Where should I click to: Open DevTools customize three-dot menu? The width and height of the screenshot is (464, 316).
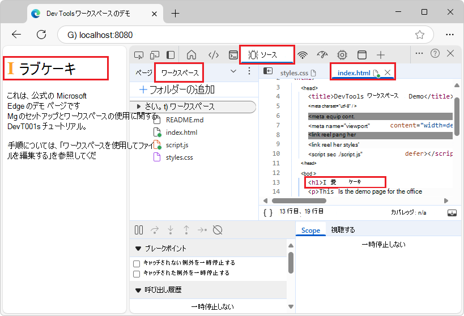pyautogui.click(x=419, y=53)
